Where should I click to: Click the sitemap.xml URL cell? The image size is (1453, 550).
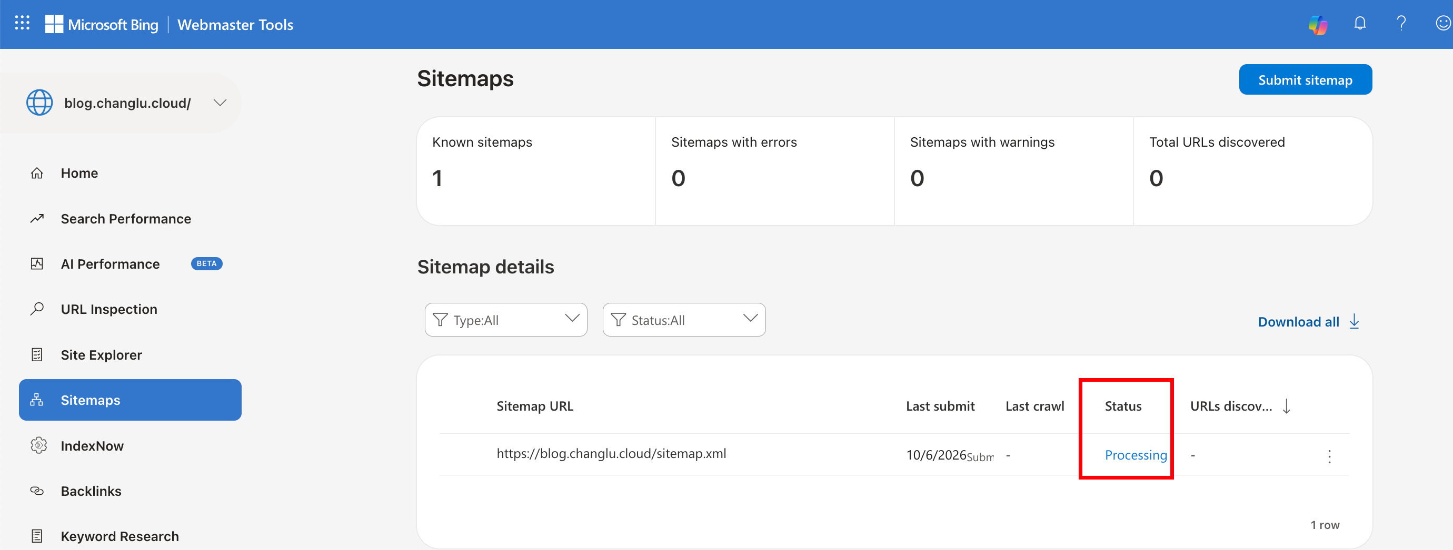(x=611, y=453)
